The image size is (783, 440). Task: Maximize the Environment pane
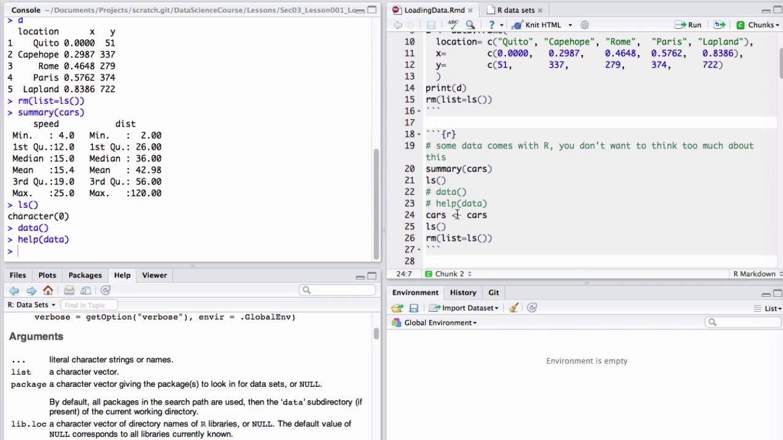click(777, 293)
